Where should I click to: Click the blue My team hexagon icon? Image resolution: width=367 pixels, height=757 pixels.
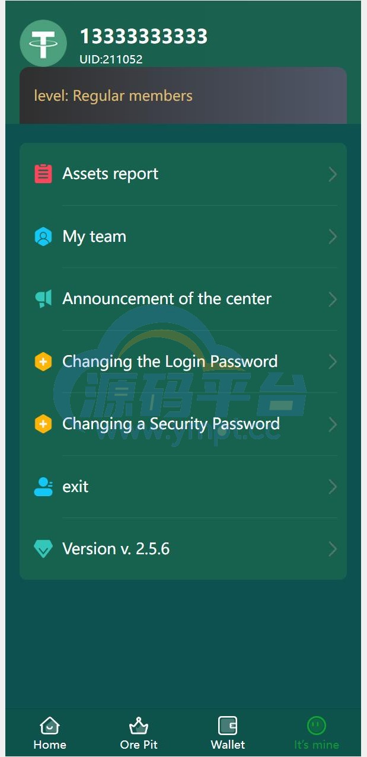coord(43,237)
